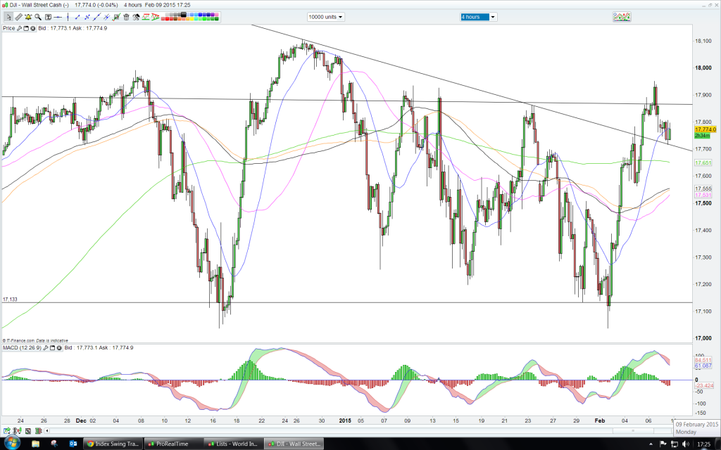
Task: Open Outlook from the taskbar
Action: (73, 444)
